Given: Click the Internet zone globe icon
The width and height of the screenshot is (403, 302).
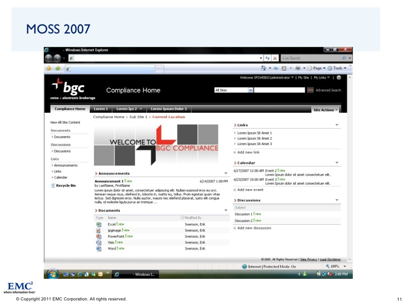Looking at the screenshot, I should tap(245, 267).
